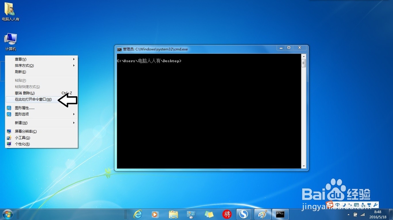Click the cmd prompt text area
Viewport: 393px width, 220px height.
click(209, 111)
